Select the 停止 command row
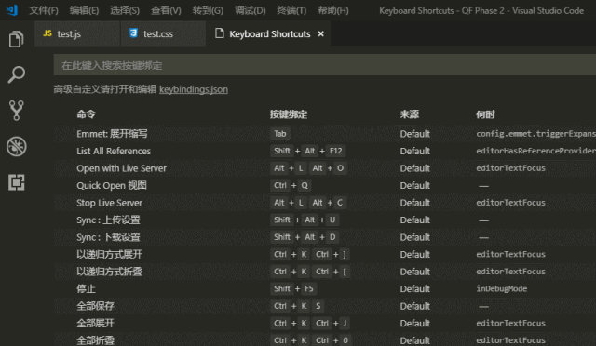Viewport: 596px width, 346px height. pos(325,288)
